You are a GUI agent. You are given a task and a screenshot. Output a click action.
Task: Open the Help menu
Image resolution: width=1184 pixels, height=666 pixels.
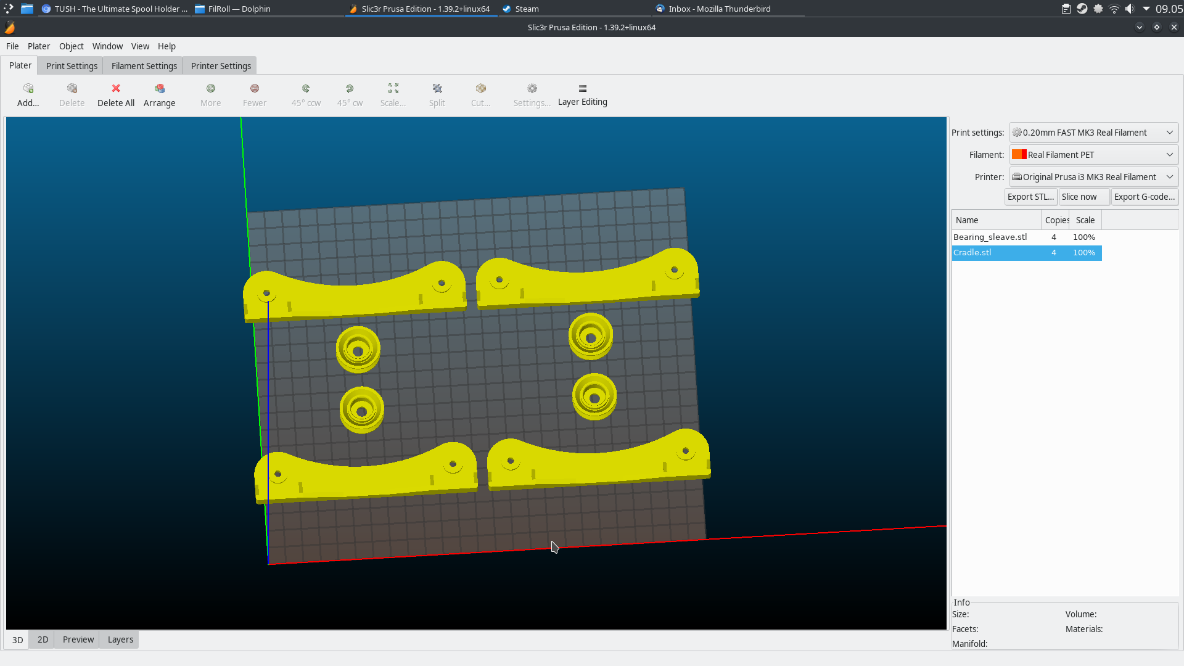pos(167,46)
